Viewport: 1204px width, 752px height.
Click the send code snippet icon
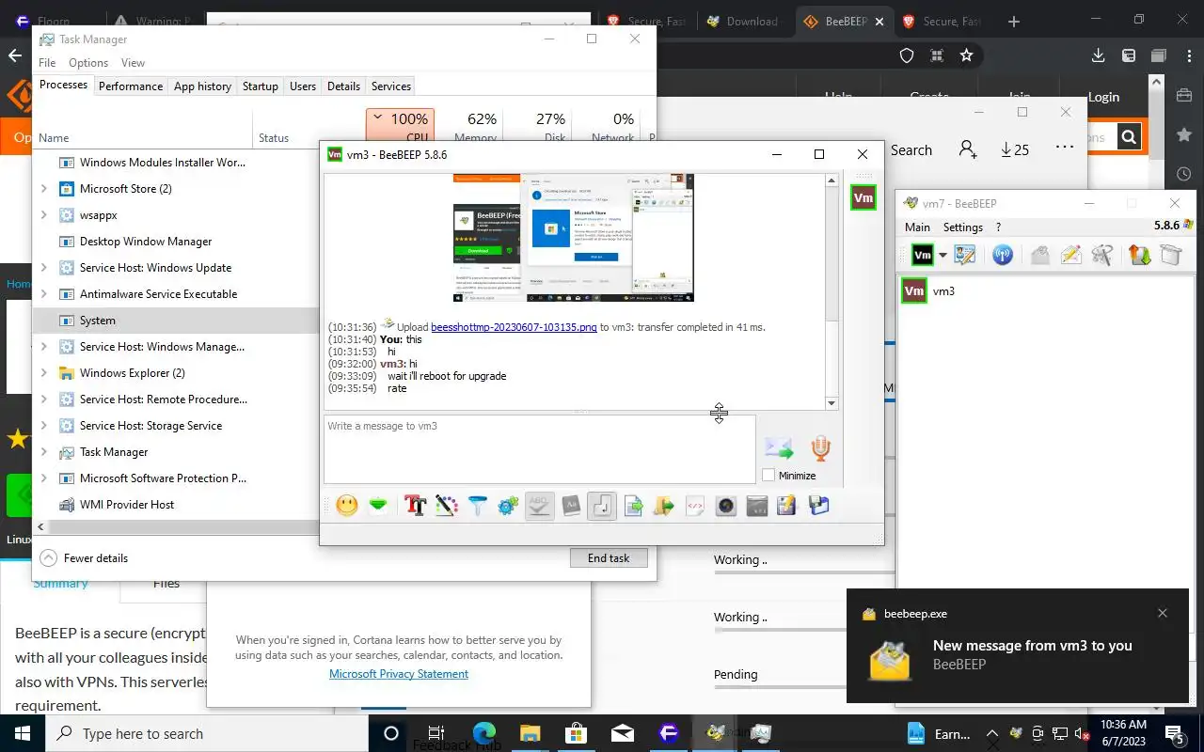point(695,506)
